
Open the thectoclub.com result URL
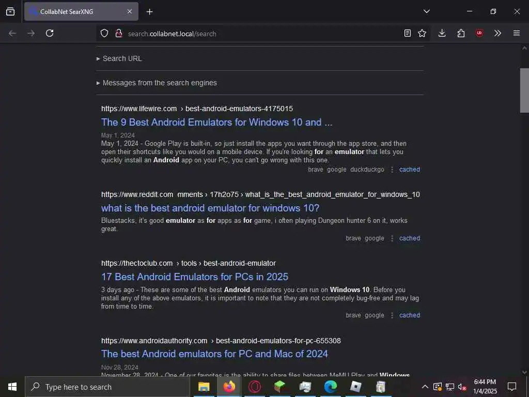coord(188,263)
